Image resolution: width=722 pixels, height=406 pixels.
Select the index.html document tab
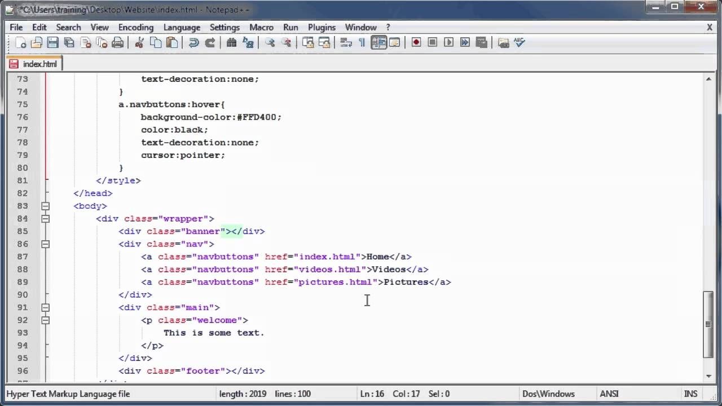[34, 64]
